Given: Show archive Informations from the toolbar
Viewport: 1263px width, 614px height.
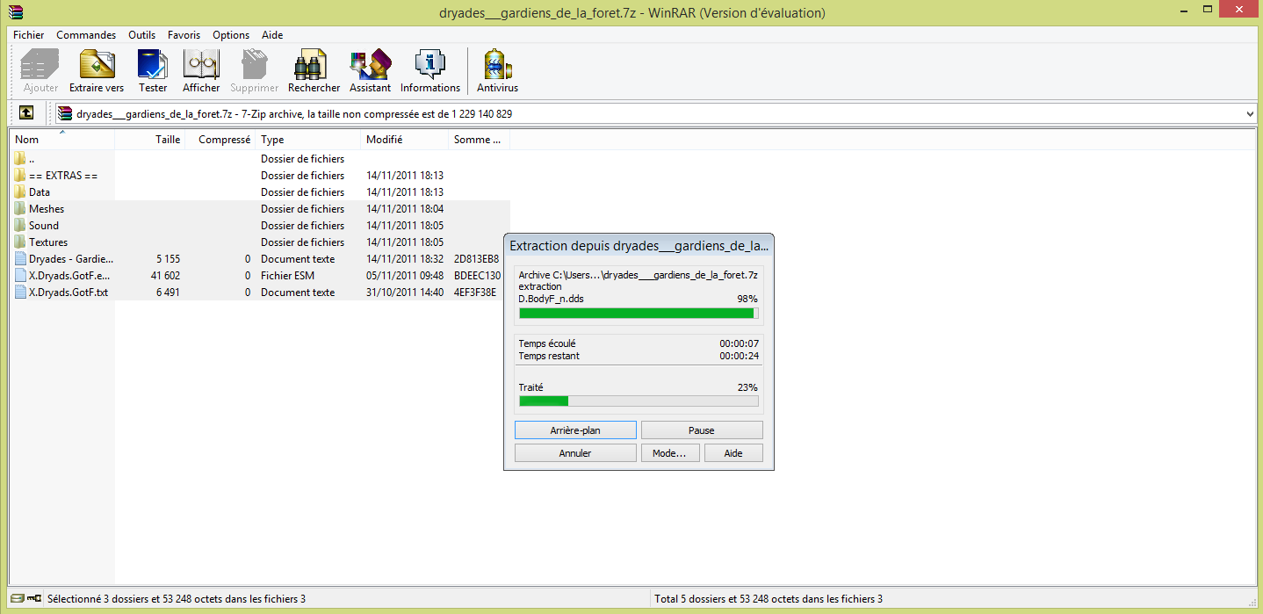Looking at the screenshot, I should point(429,64).
